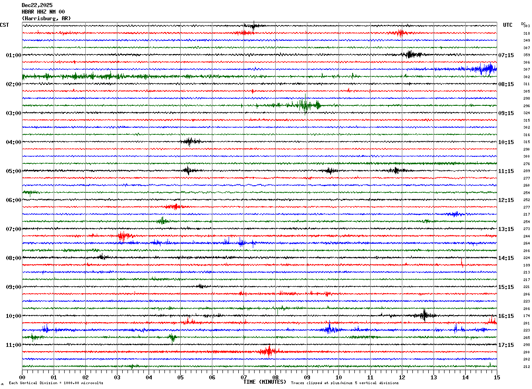The height and width of the screenshot is (389, 532).
Task: Click the "08:15" UTC time label
Action: coord(506,84)
